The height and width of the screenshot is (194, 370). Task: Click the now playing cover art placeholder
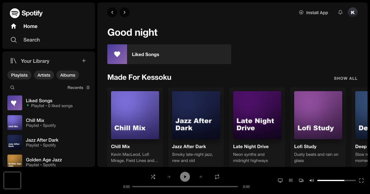[12, 180]
